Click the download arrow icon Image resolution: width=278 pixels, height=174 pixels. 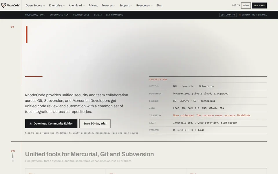tap(30, 124)
